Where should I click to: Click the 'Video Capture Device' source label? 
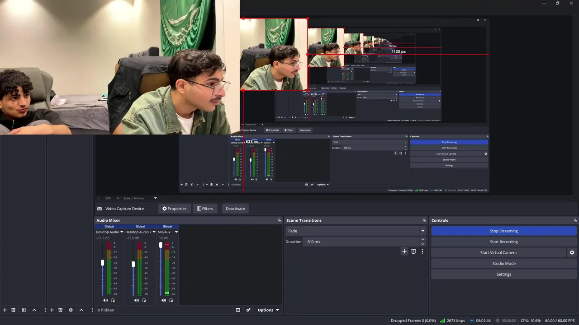(124, 209)
